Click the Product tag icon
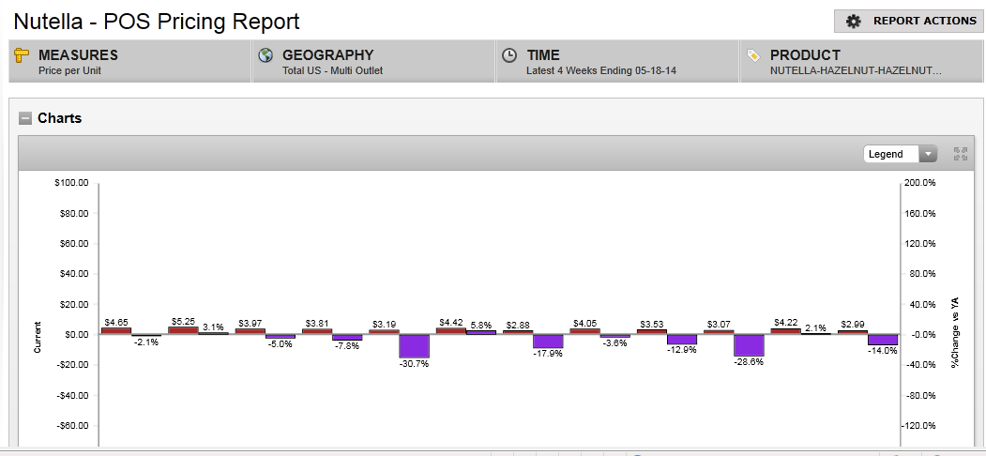This screenshot has height=456, width=986. [753, 56]
